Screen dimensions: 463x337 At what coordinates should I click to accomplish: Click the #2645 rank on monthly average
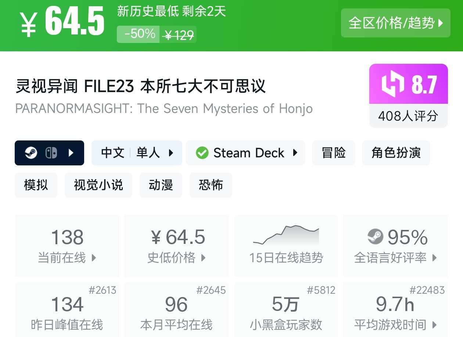tap(211, 290)
